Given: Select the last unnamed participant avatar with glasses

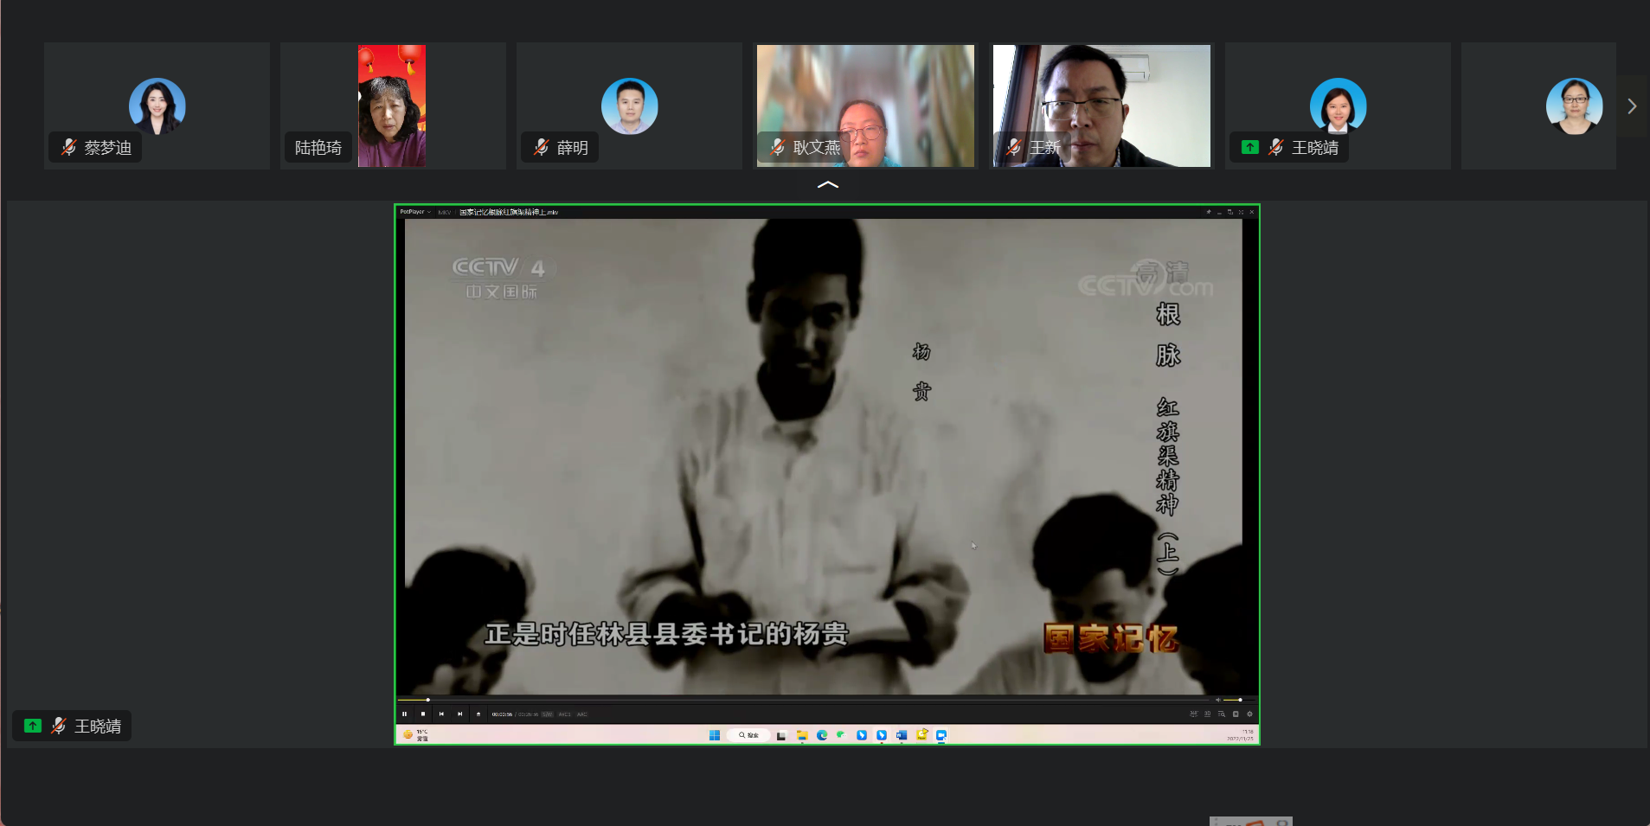Looking at the screenshot, I should [1575, 106].
